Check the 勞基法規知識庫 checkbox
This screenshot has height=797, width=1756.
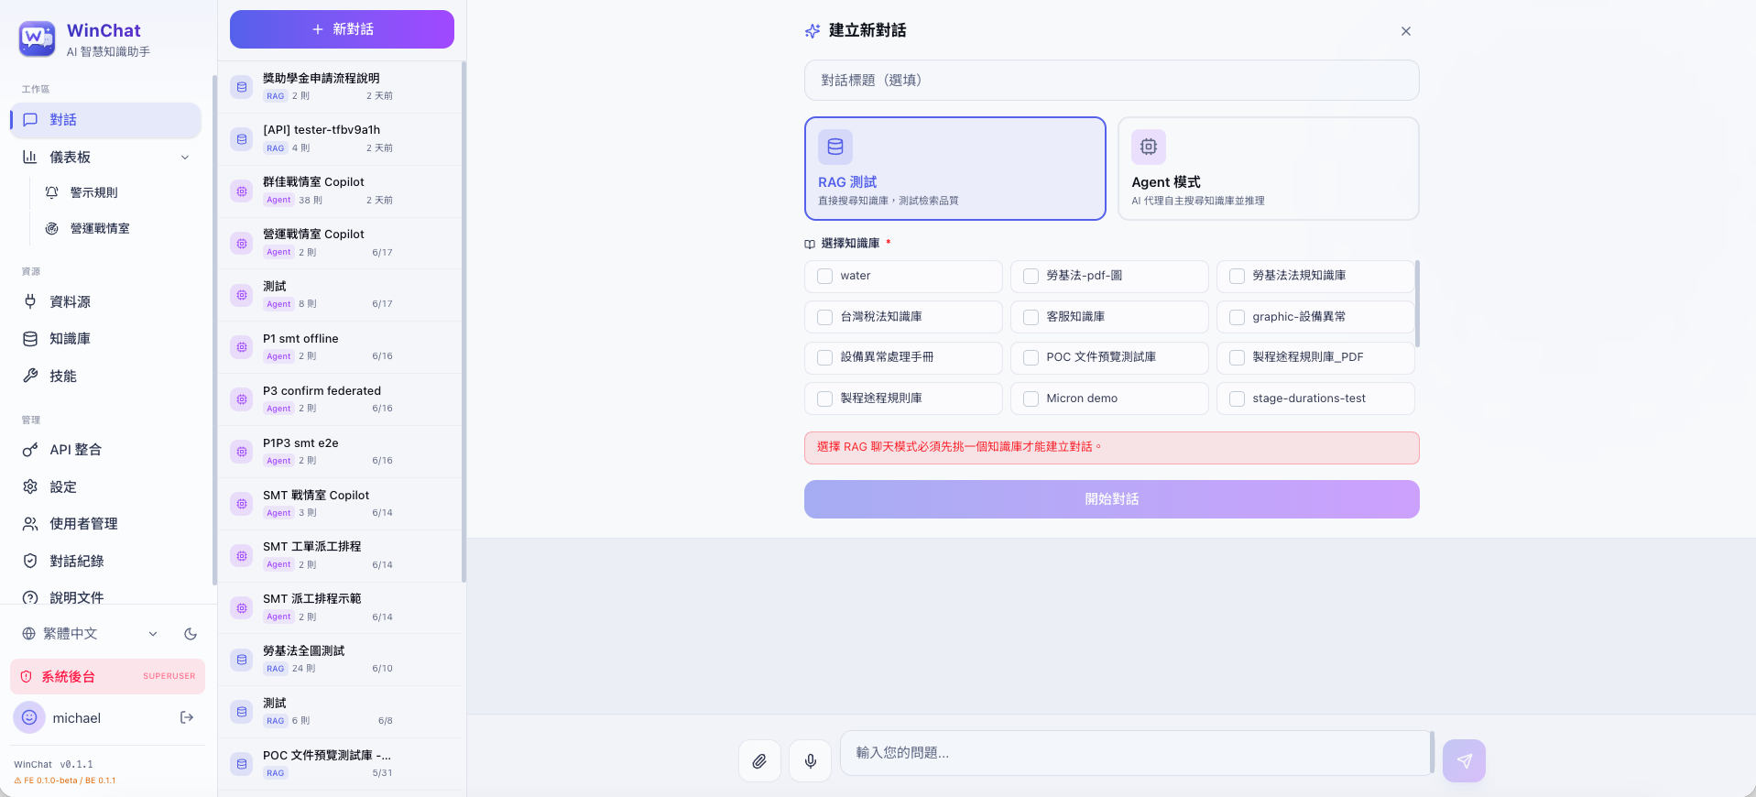[x=1237, y=276]
